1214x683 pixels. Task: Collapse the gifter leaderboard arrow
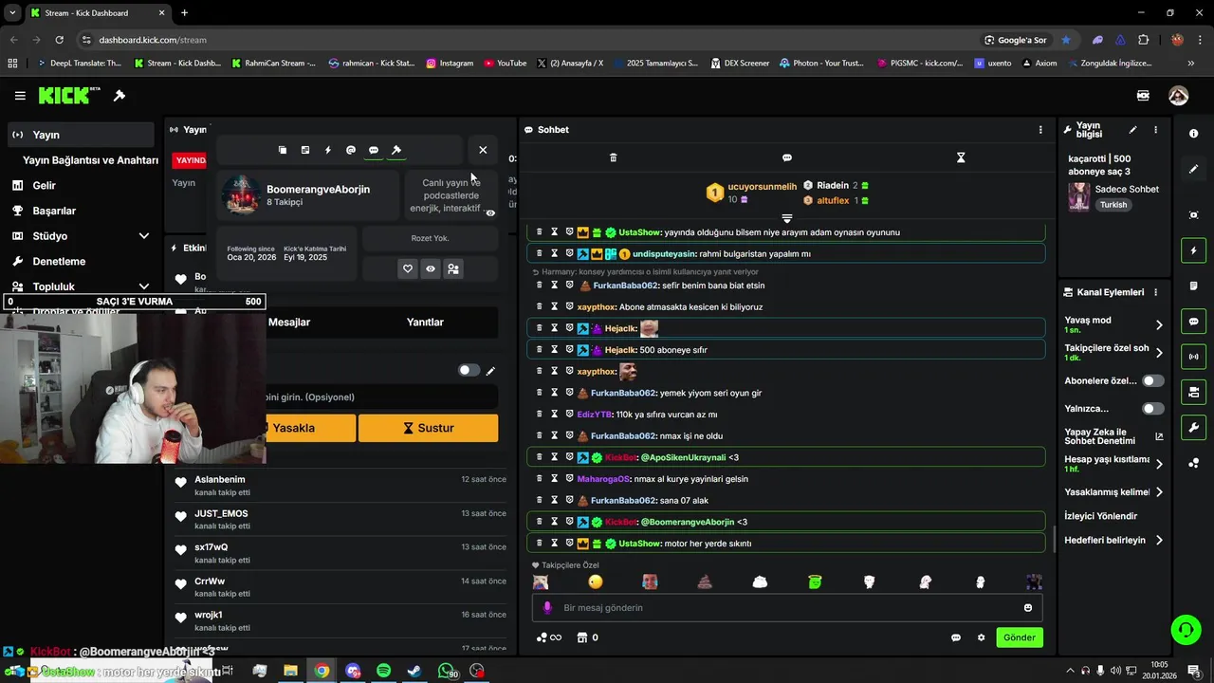tap(786, 218)
